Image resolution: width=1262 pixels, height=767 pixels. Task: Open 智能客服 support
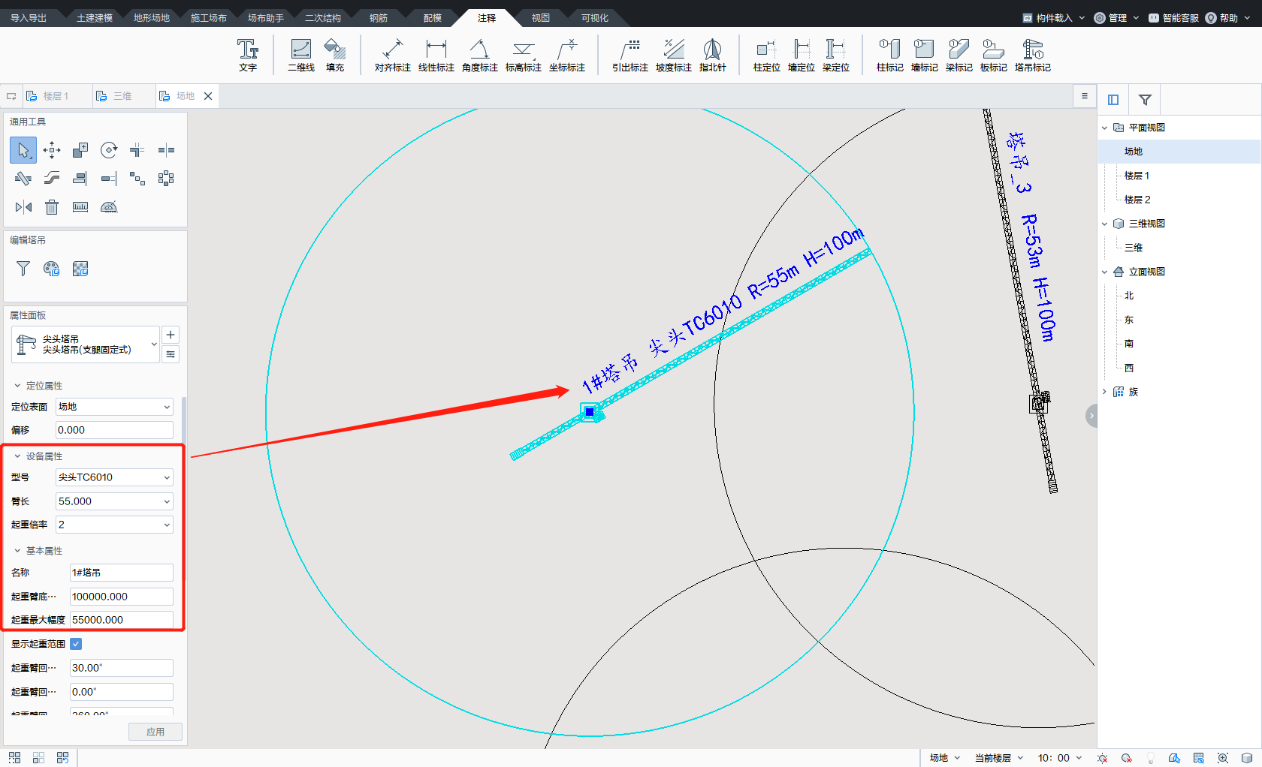1173,18
